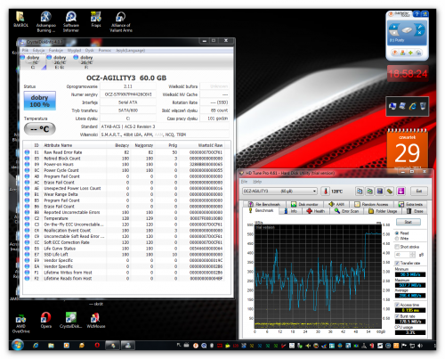The width and height of the screenshot is (445, 359).
Task: Open the Pomoc menu in CrystalDiskInfo
Action: pyautogui.click(x=104, y=50)
